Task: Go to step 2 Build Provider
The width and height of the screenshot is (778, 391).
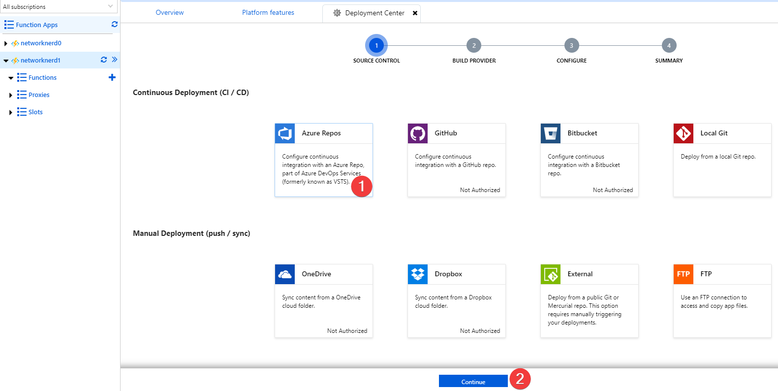Action: pos(474,45)
